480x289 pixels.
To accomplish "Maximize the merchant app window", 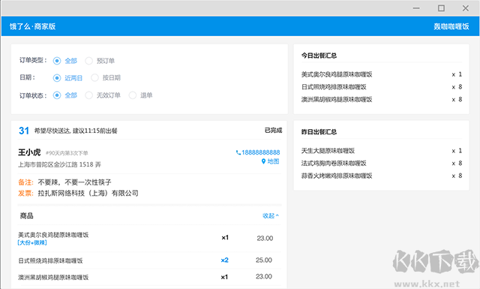I will click(441, 8).
